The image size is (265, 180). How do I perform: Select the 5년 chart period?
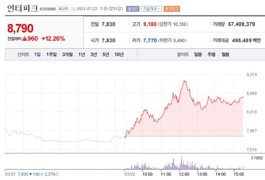pyautogui.click(x=106, y=55)
